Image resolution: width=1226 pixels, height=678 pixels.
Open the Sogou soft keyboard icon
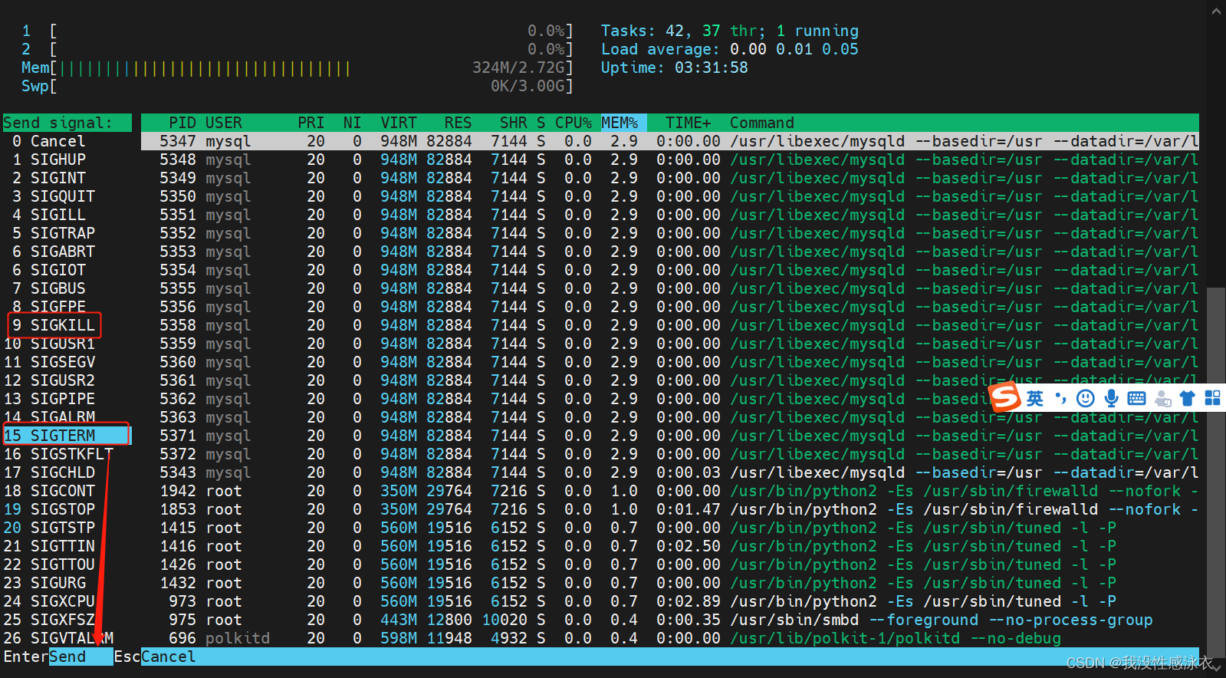coord(1136,398)
